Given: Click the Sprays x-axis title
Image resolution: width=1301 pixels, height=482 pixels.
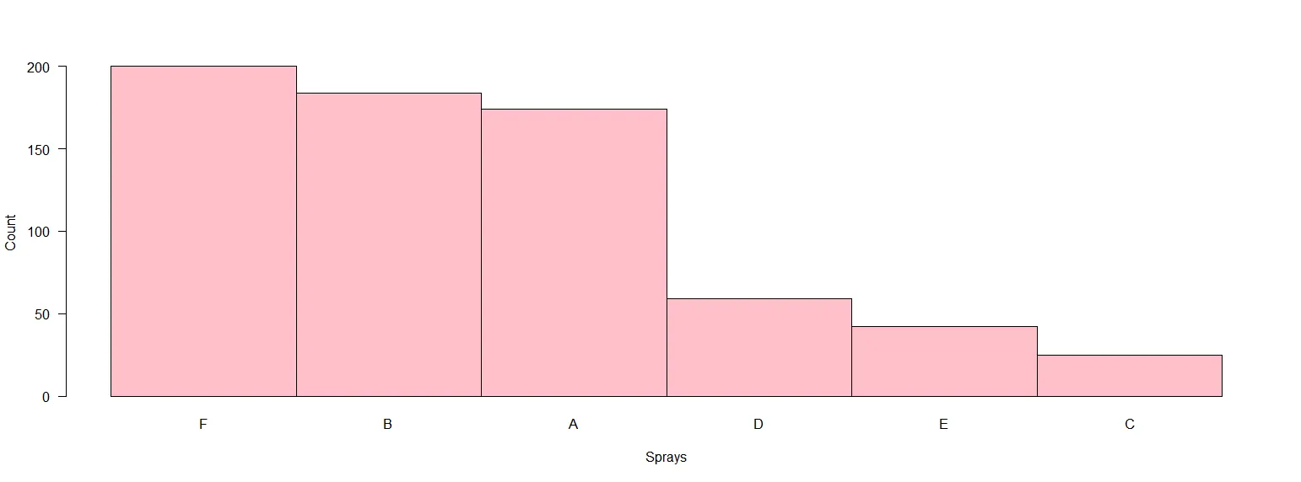Looking at the screenshot, I should (666, 458).
